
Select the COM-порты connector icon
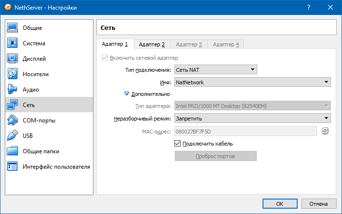13,120
